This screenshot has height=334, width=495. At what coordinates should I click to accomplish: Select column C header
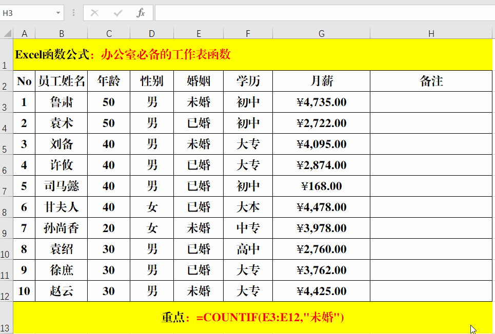click(x=109, y=33)
